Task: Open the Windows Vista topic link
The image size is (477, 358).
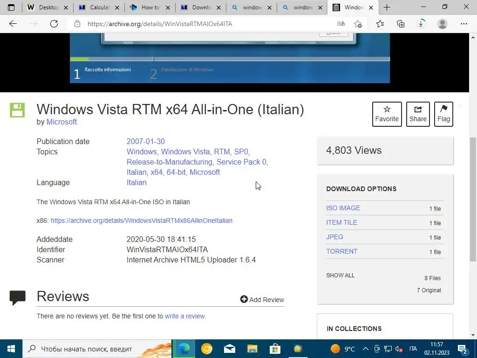Action: [185, 151]
